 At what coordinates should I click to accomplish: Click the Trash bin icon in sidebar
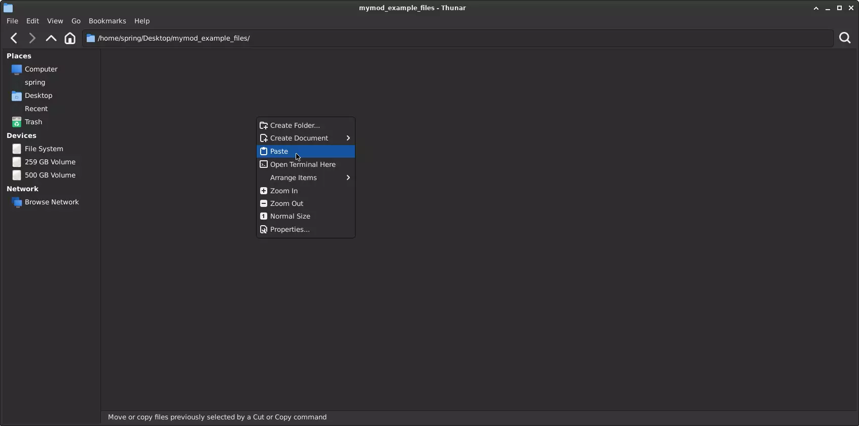pos(17,122)
